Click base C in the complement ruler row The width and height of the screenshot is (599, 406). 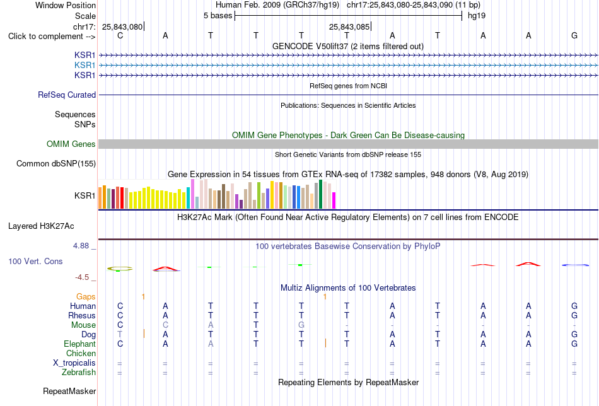[x=120, y=35]
